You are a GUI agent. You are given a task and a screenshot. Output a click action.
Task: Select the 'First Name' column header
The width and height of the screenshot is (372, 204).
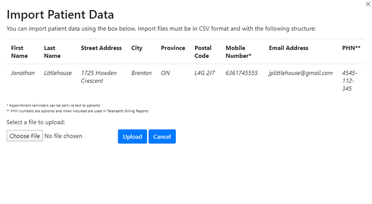click(19, 52)
